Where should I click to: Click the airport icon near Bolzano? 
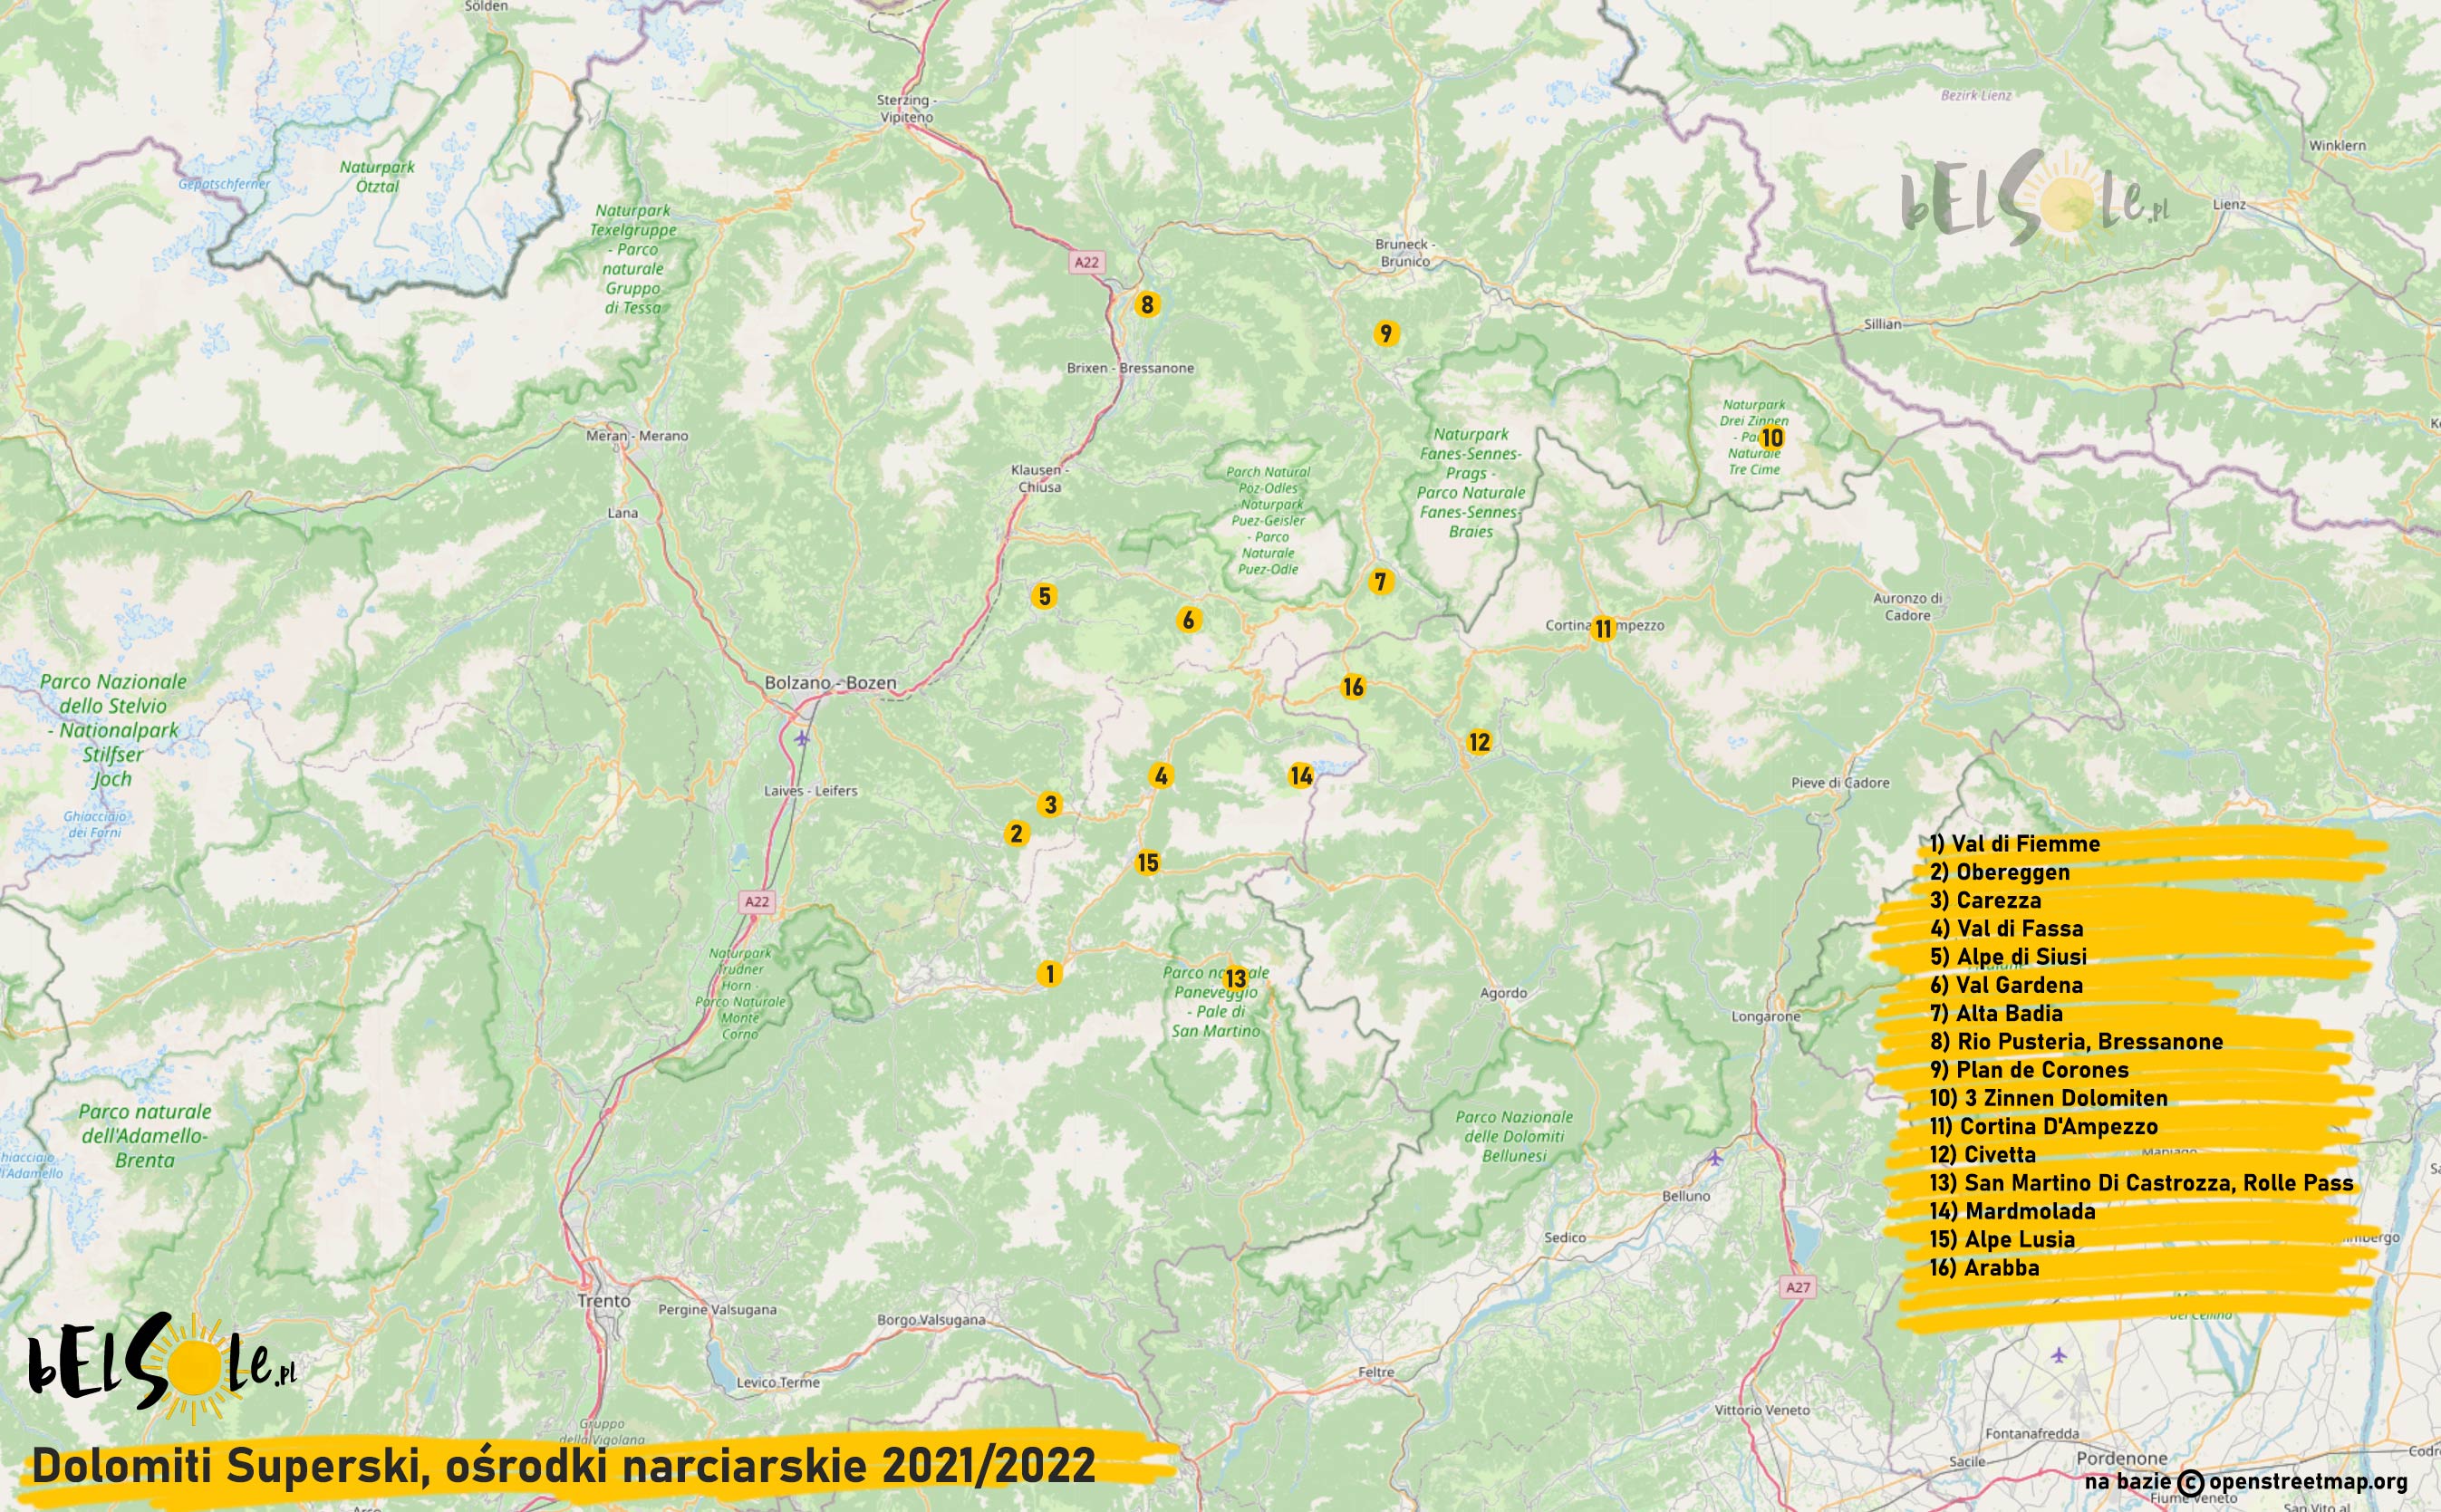tap(802, 738)
